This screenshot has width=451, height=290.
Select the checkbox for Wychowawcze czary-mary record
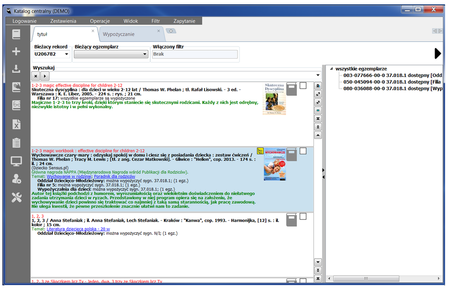coord(303,151)
